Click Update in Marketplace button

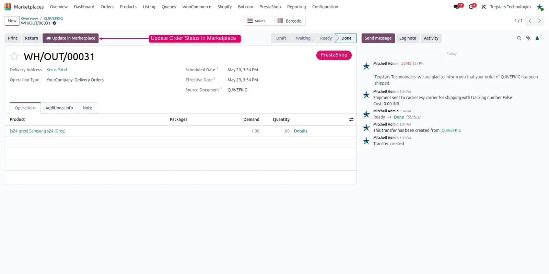point(71,38)
